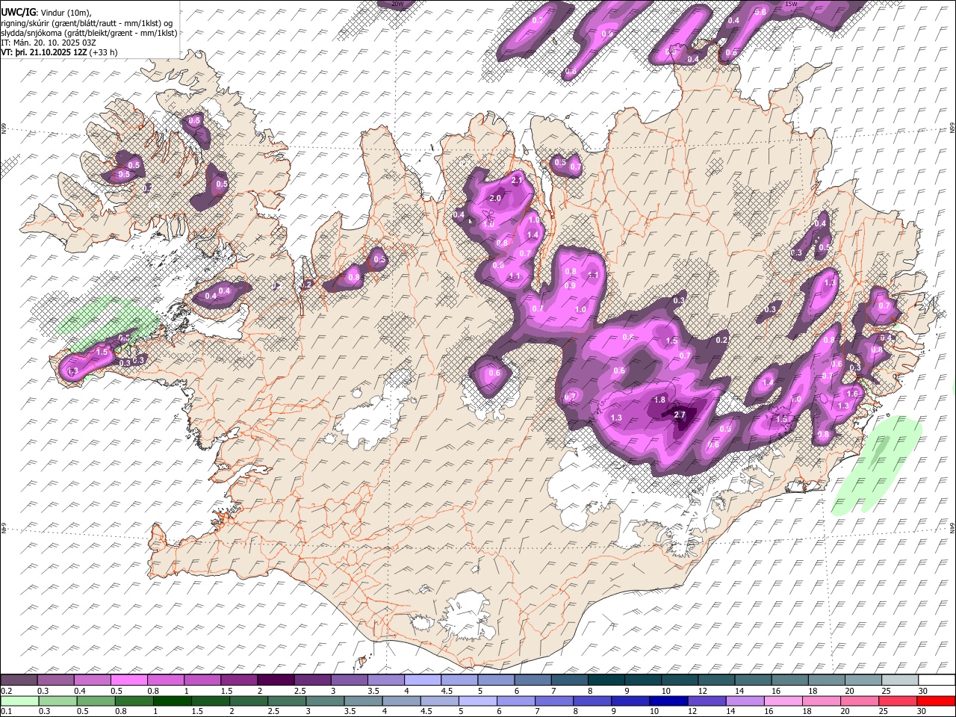Click the 2.7 precipitation value on the map
This screenshot has height=717, width=956.
click(x=679, y=415)
